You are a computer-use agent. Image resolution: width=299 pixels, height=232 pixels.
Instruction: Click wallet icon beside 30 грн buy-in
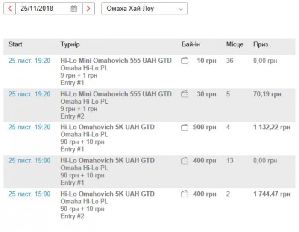185,94
